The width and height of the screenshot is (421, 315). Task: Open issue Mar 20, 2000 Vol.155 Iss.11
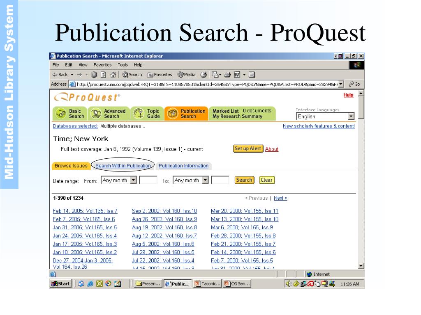(245, 211)
